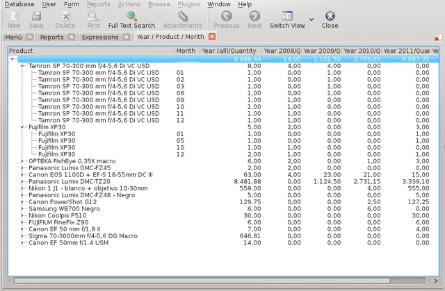Close the Year / Product / Month tab

tap(212, 37)
